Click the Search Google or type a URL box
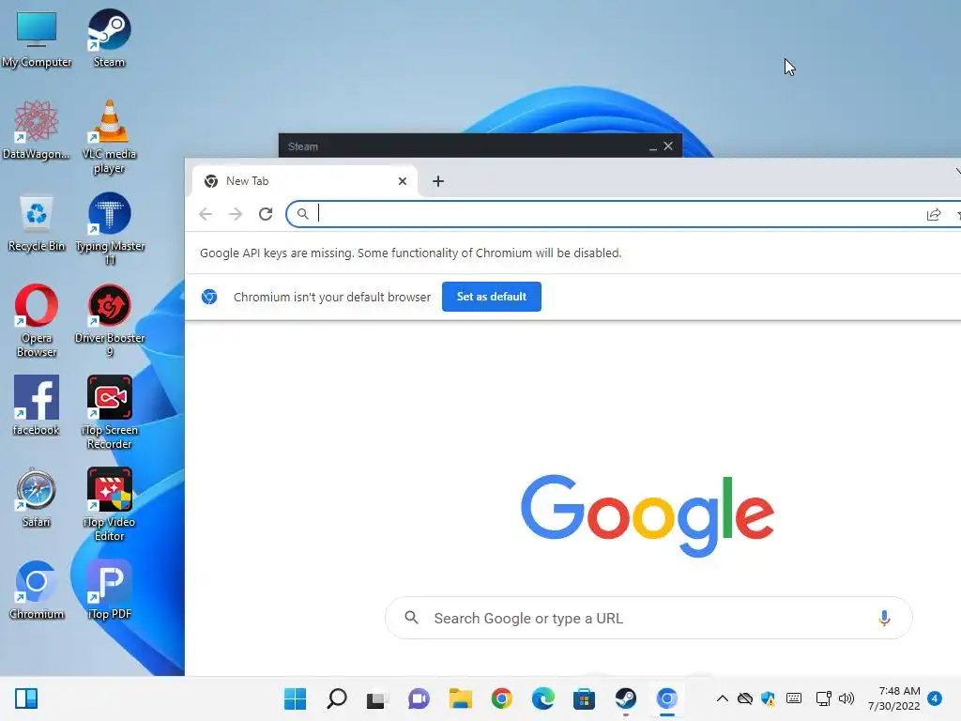The width and height of the screenshot is (961, 721). [648, 618]
